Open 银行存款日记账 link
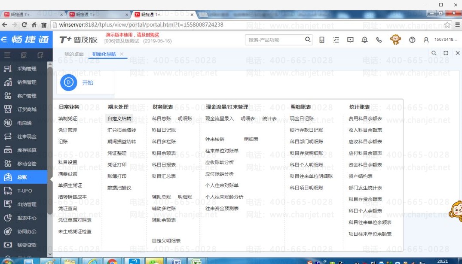This screenshot has width=462, height=264. (x=306, y=130)
